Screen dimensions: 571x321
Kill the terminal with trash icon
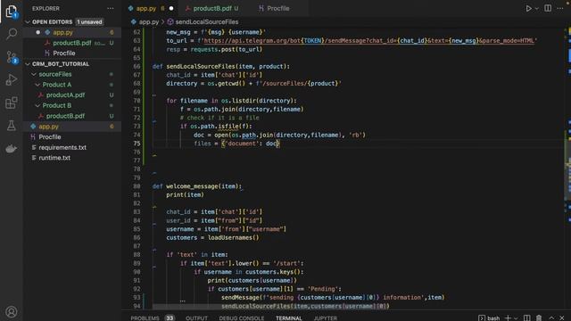pyautogui.click(x=539, y=317)
